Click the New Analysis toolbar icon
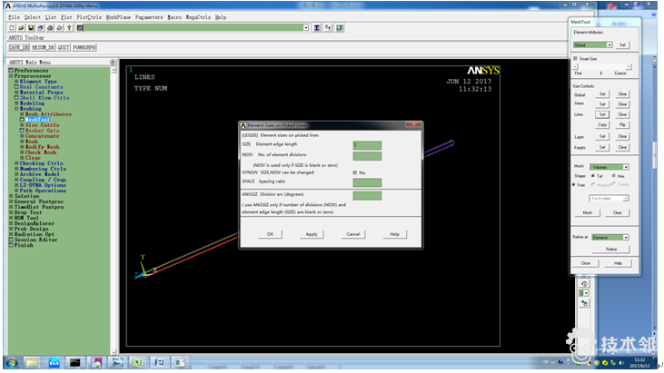The width and height of the screenshot is (664, 373). (12, 28)
